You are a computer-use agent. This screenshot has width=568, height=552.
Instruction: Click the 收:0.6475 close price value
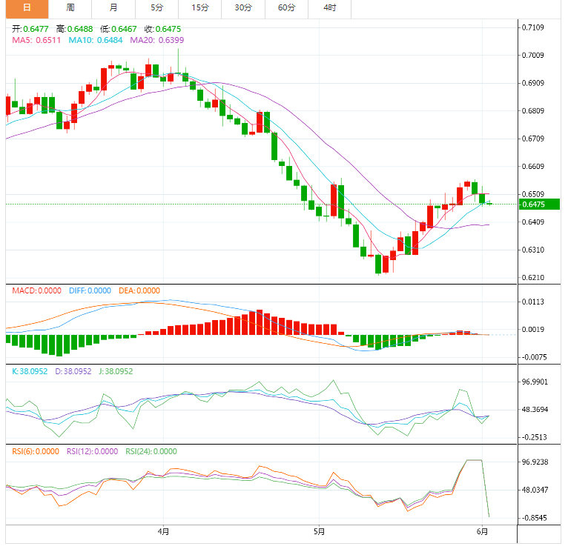(162, 29)
